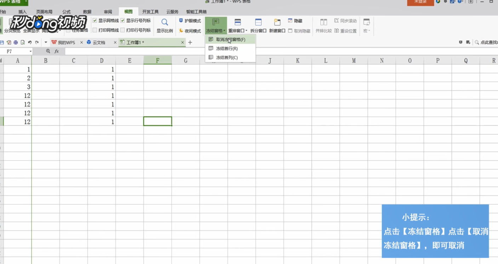Screen dimensions: 498x264
Task: Click the orange 未登录 login button
Action: (420, 2)
